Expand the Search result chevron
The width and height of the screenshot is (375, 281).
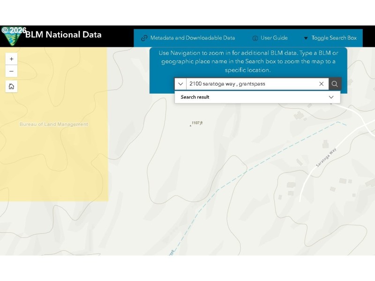331,97
